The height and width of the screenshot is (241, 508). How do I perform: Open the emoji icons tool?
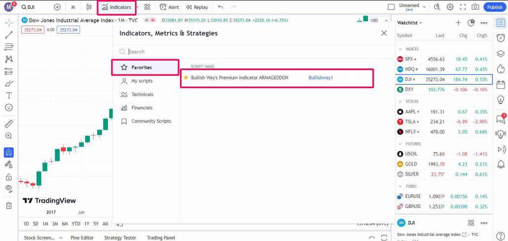pyautogui.click(x=9, y=107)
